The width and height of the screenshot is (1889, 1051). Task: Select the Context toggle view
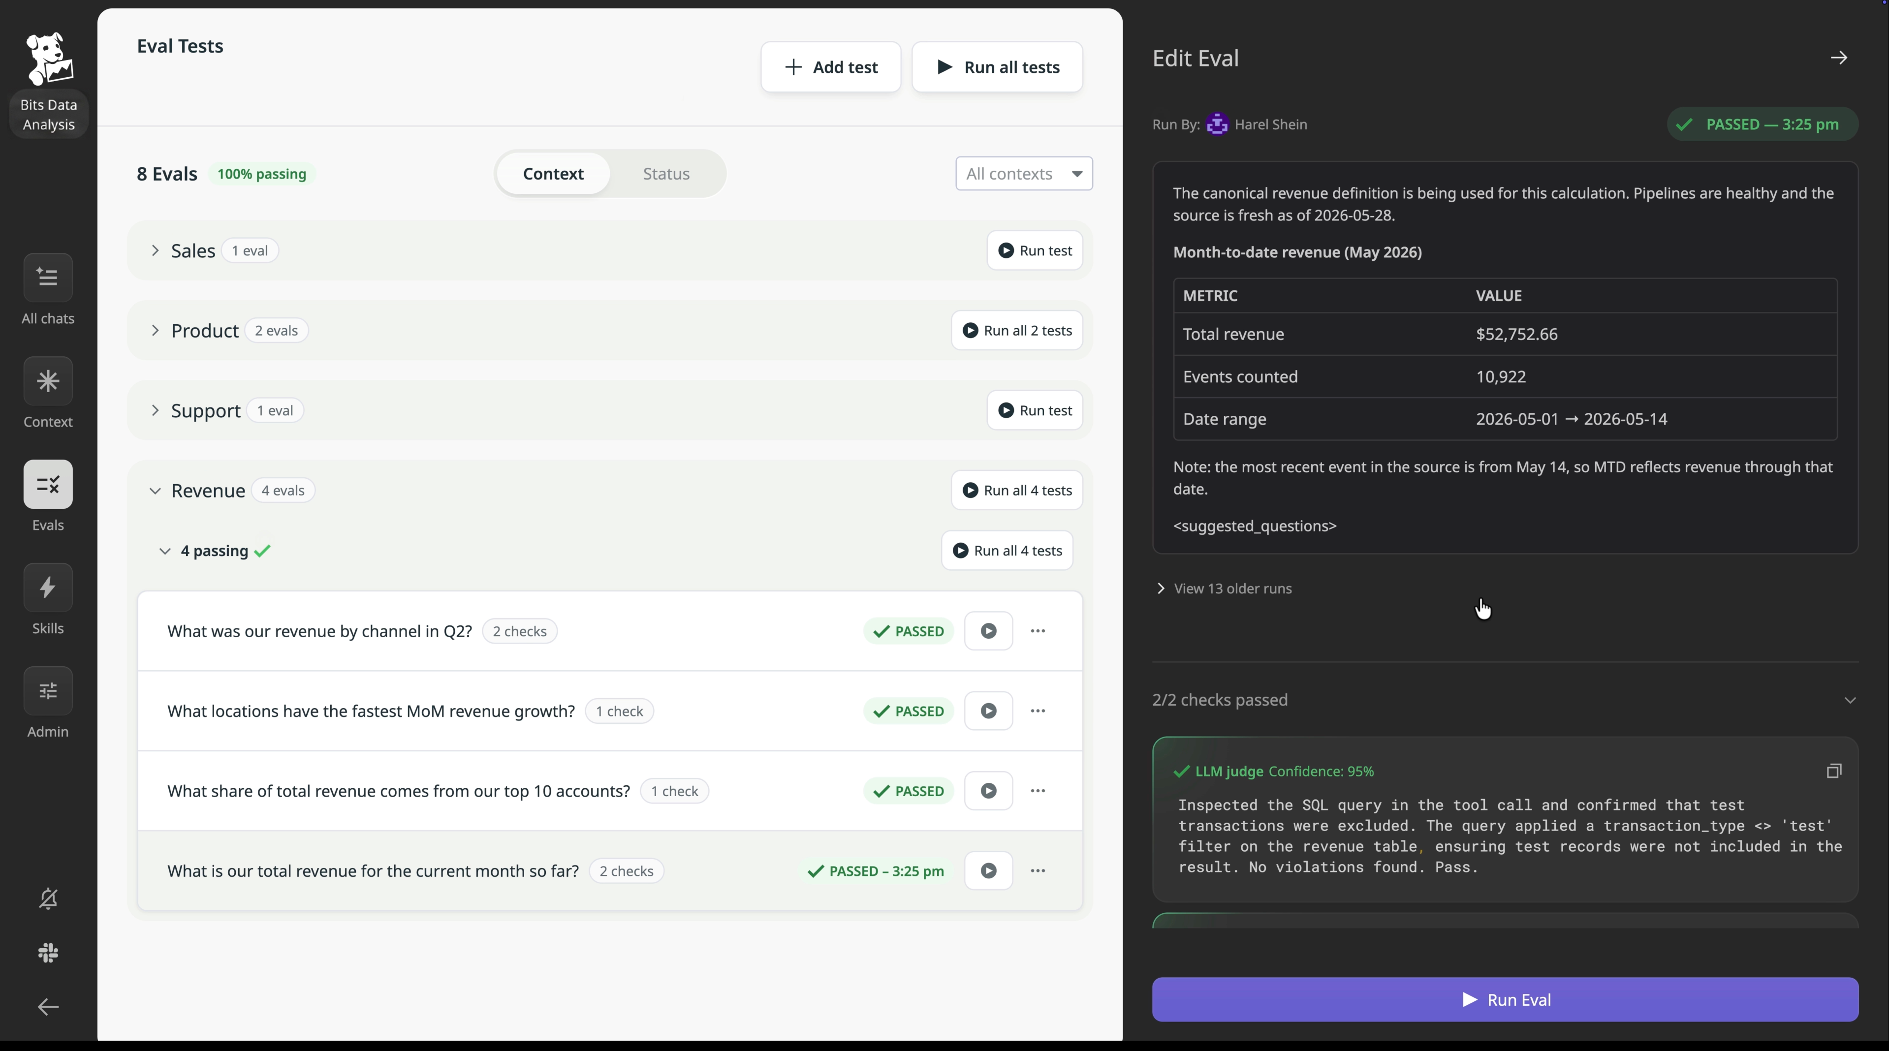click(553, 174)
